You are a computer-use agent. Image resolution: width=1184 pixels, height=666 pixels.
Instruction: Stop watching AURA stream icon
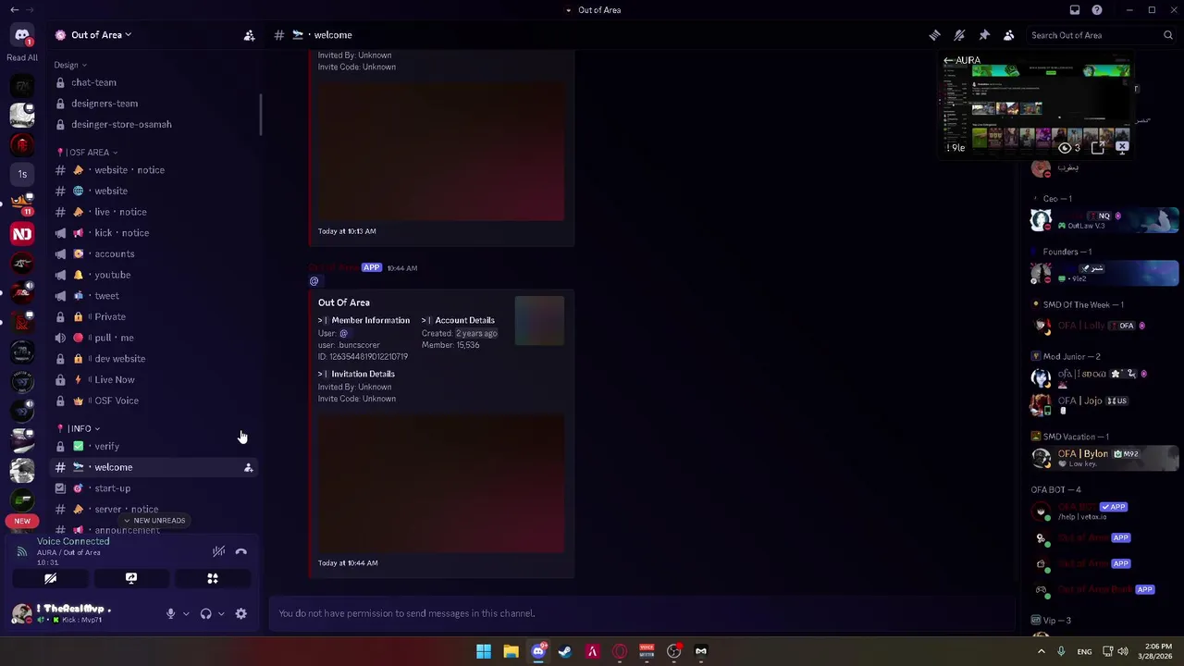click(1122, 148)
